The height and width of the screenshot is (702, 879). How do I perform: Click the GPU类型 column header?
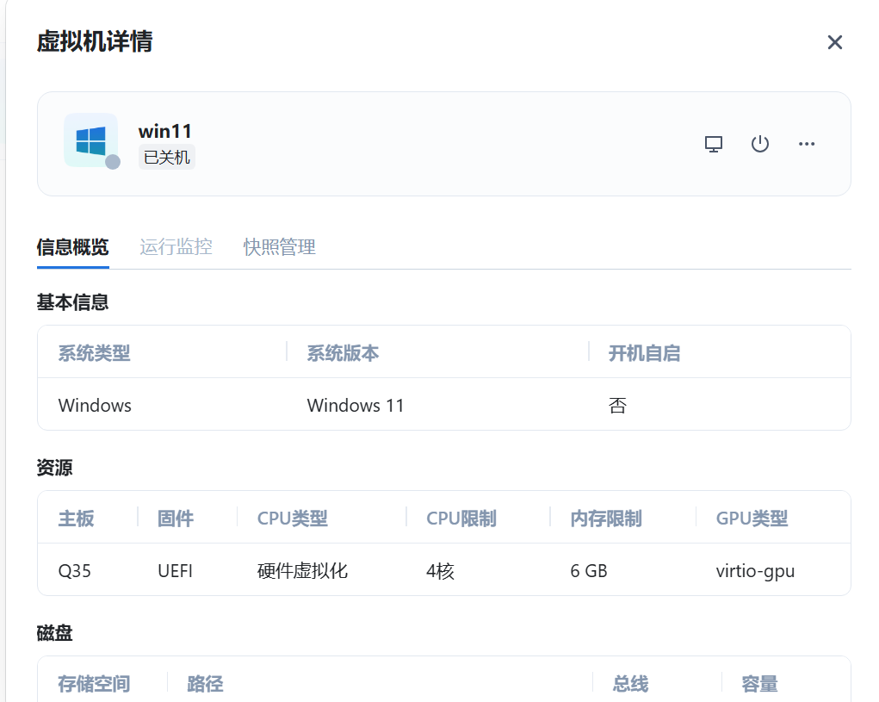click(752, 519)
